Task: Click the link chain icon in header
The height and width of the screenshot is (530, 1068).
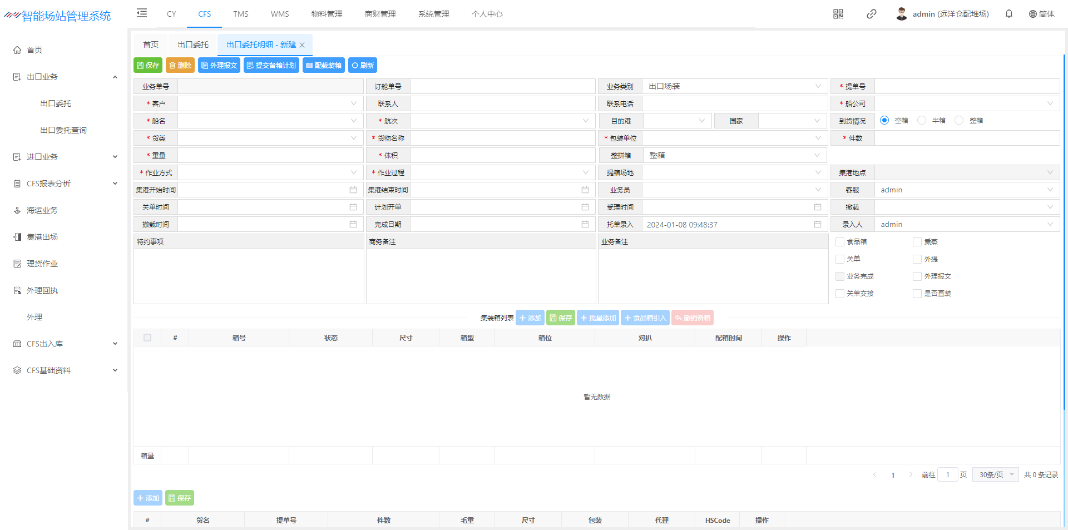Action: tap(871, 14)
